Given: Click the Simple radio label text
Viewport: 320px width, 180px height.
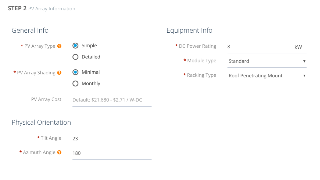Looking at the screenshot, I should coord(89,46).
